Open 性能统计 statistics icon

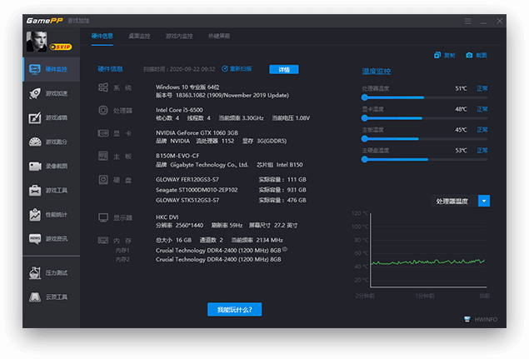[36, 214]
